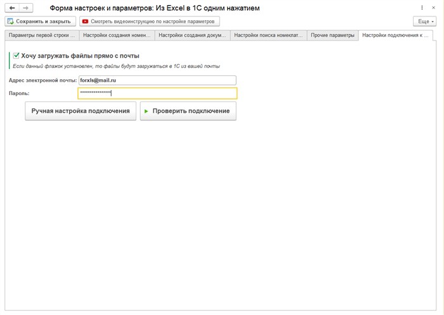Click the 'Пароль:' label

tap(19, 93)
